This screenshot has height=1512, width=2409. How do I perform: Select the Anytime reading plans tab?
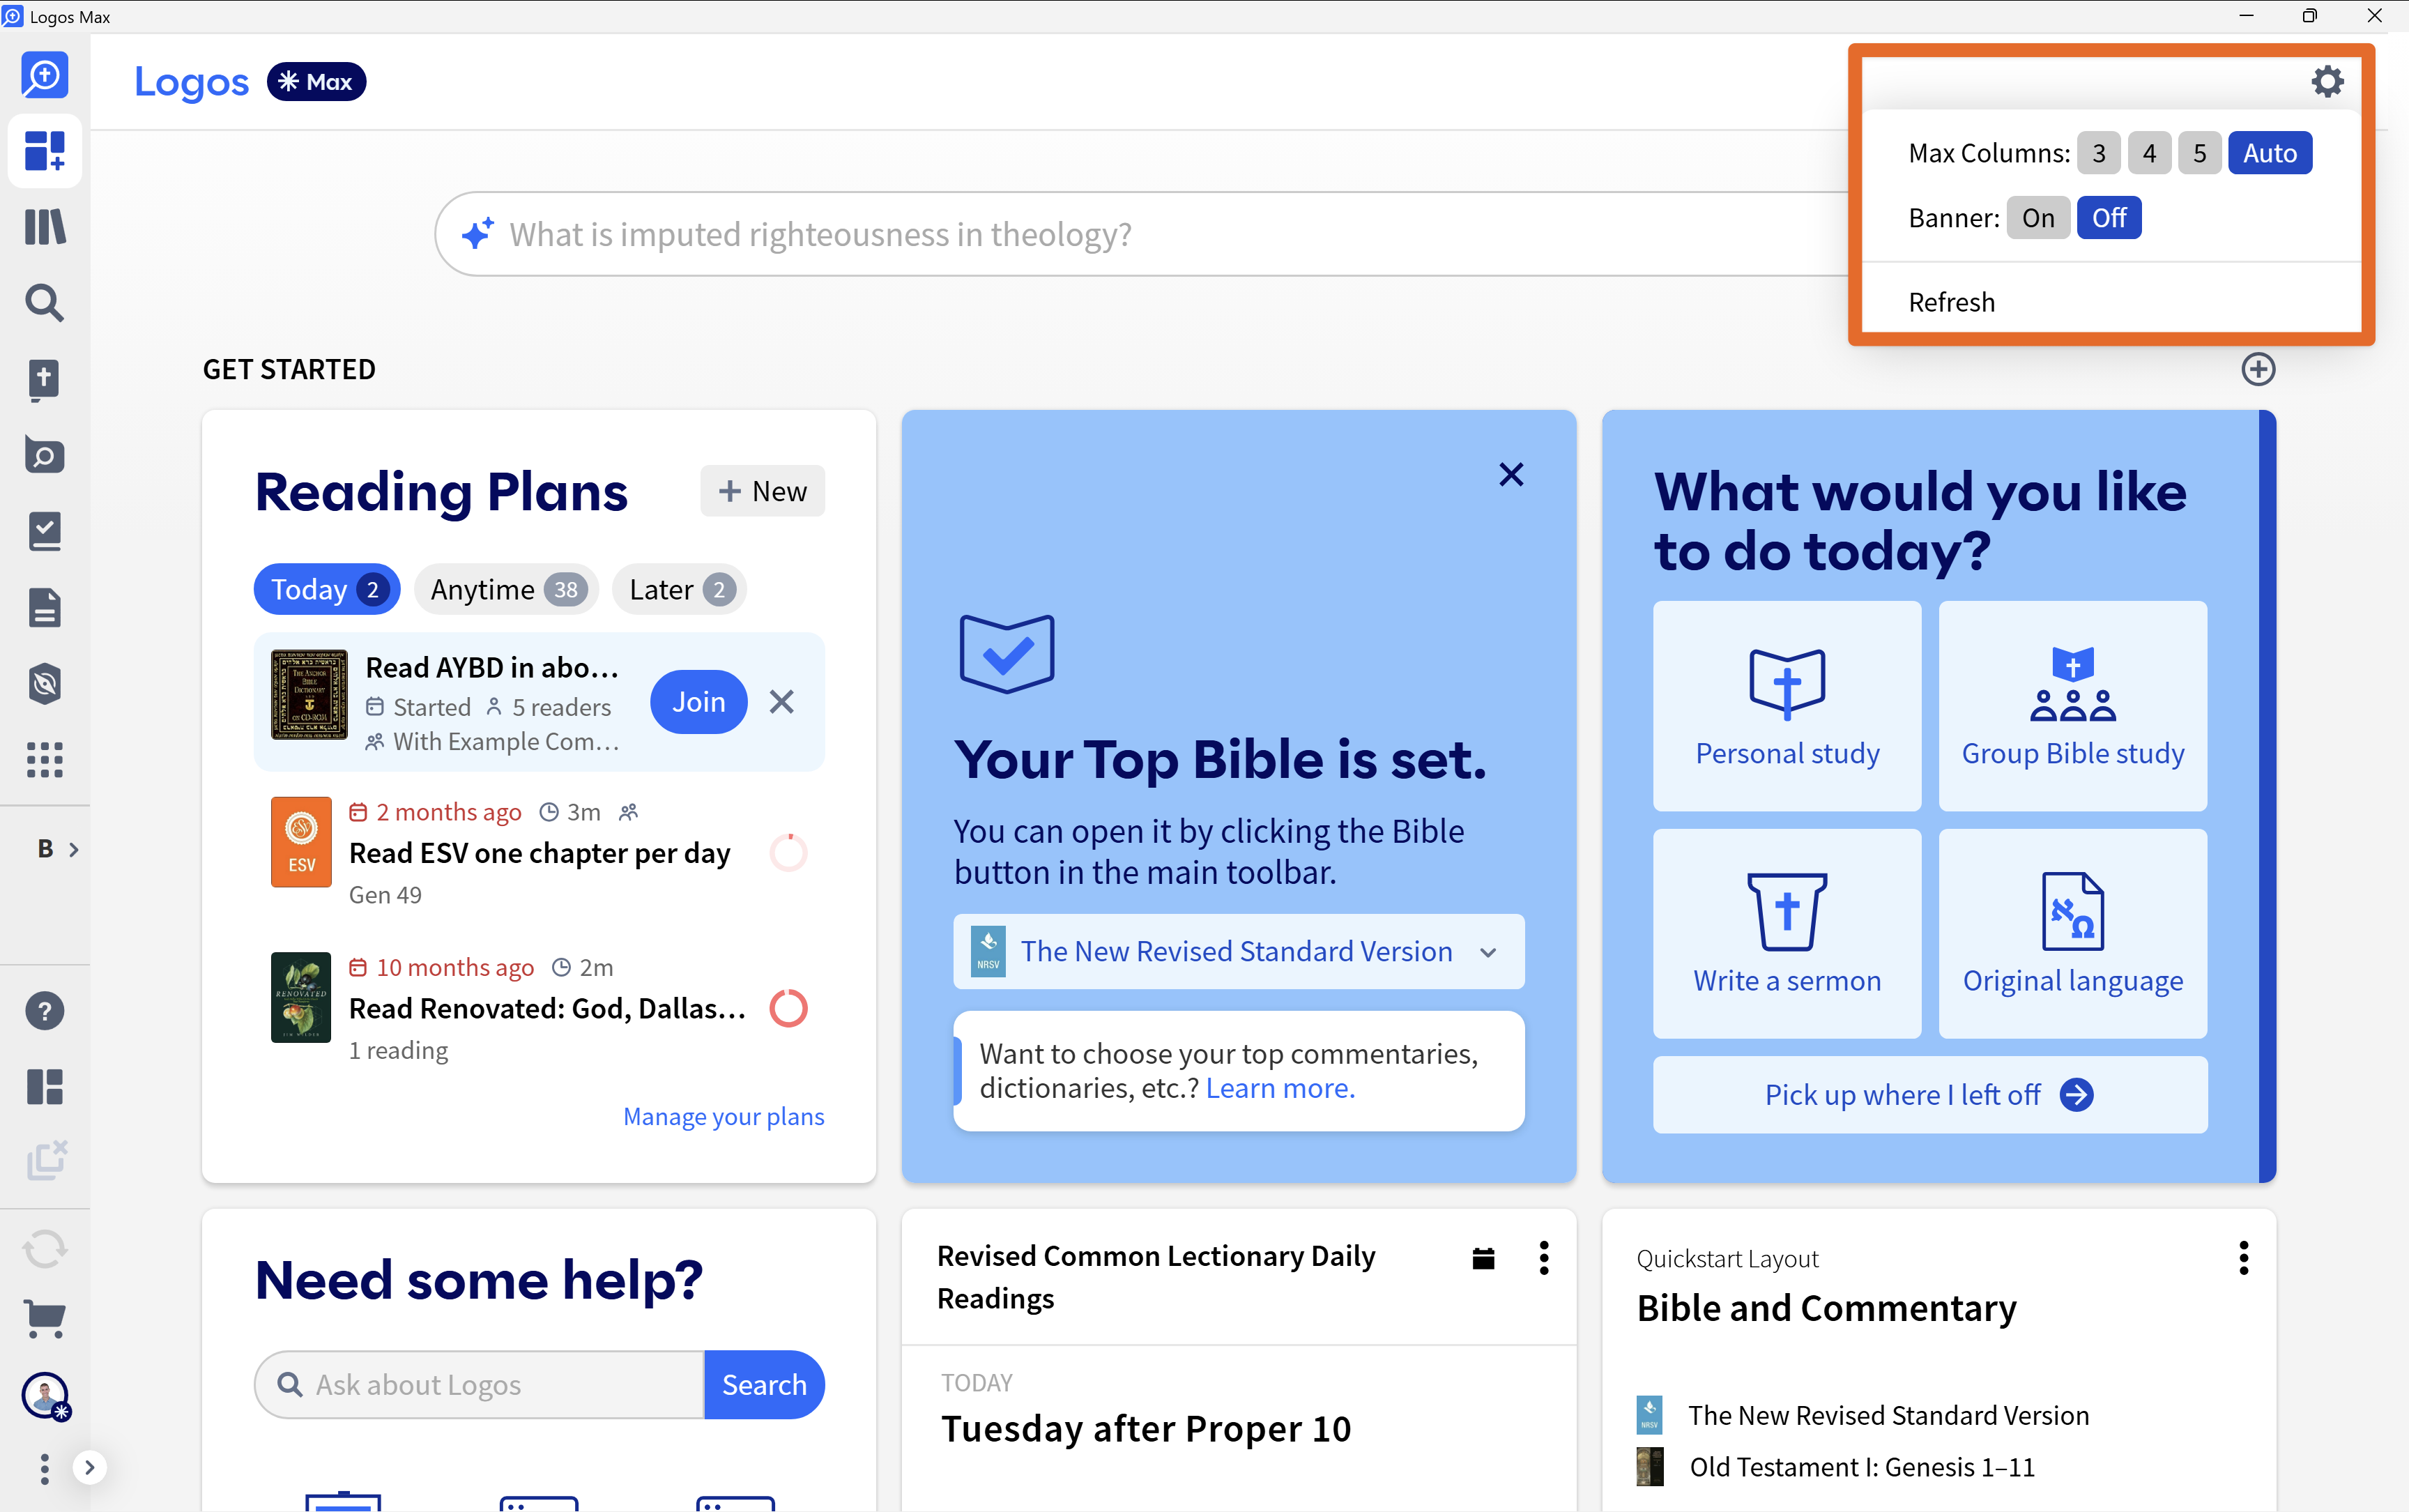pyautogui.click(x=506, y=590)
